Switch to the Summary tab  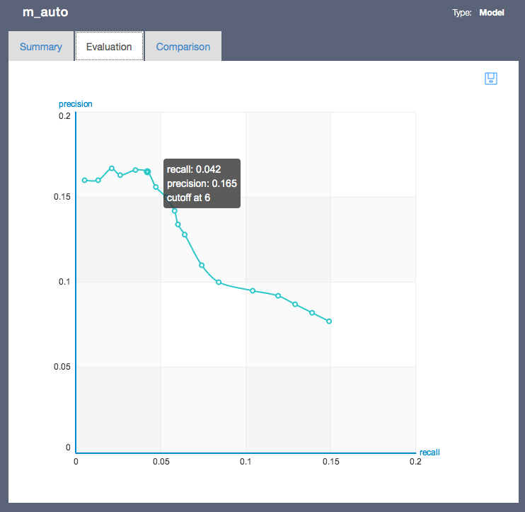pos(41,47)
